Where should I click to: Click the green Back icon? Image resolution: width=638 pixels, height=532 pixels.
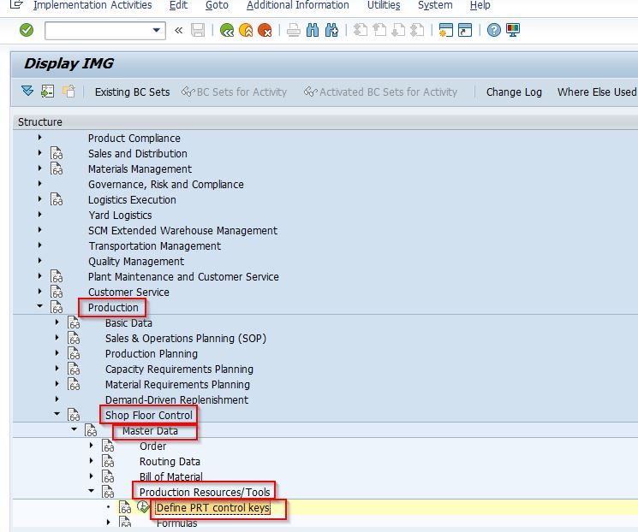[x=227, y=30]
